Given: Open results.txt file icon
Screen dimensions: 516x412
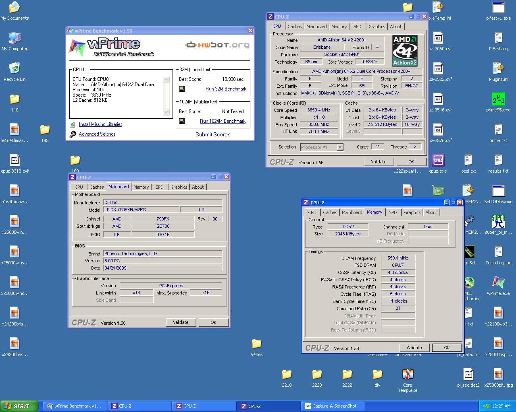Looking at the screenshot, I should 498,164.
